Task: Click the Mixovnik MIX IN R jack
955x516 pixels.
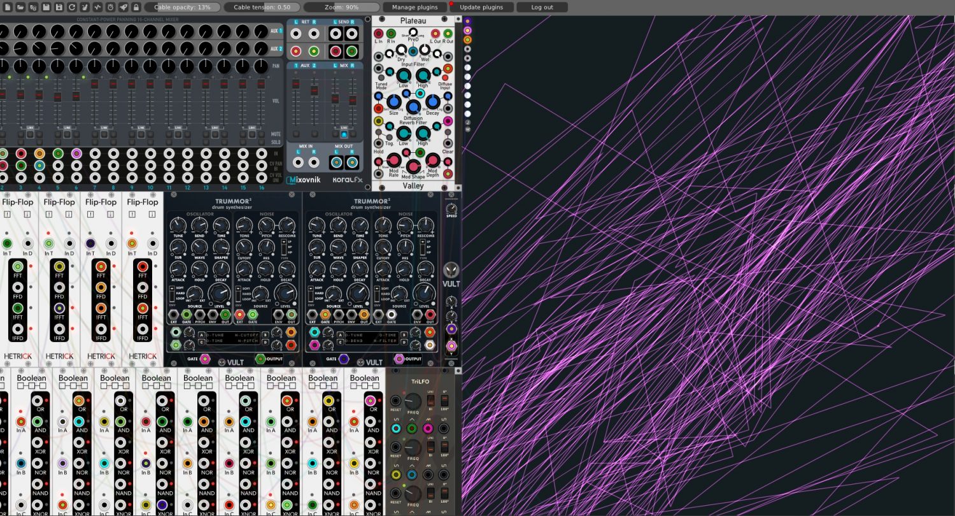Action: click(x=313, y=162)
